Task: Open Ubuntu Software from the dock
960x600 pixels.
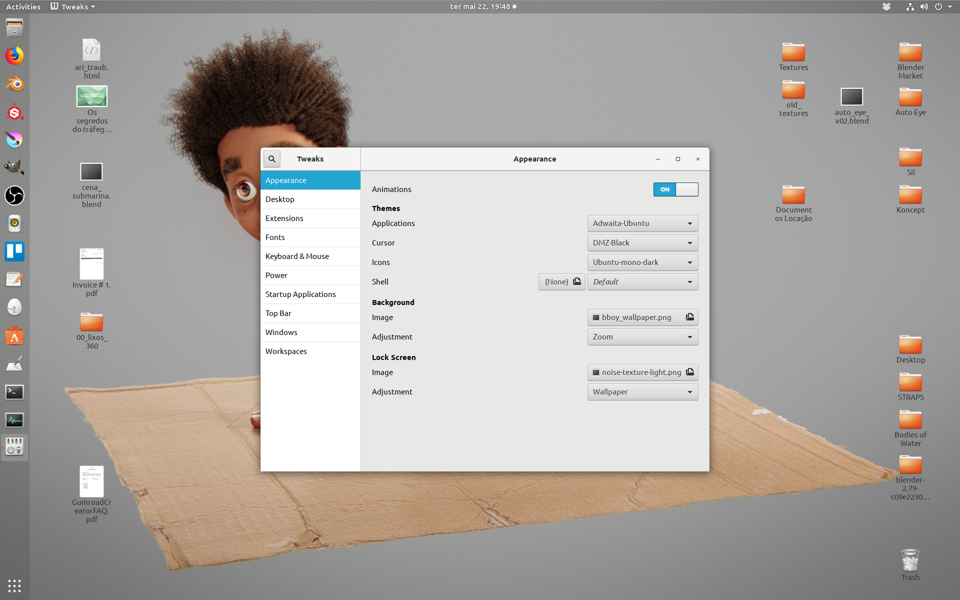Action: click(x=14, y=336)
